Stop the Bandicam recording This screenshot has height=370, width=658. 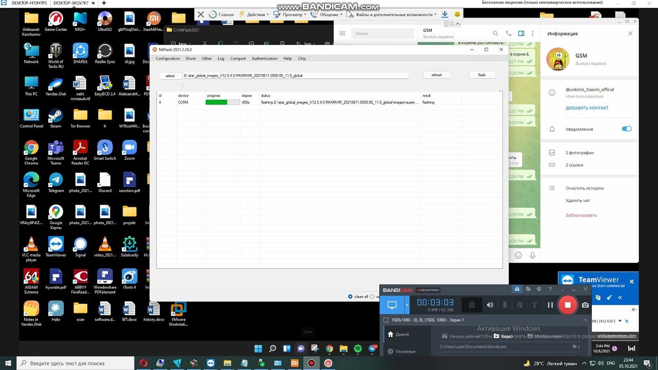pos(568,305)
